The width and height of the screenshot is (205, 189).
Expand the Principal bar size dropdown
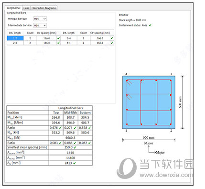(40, 19)
